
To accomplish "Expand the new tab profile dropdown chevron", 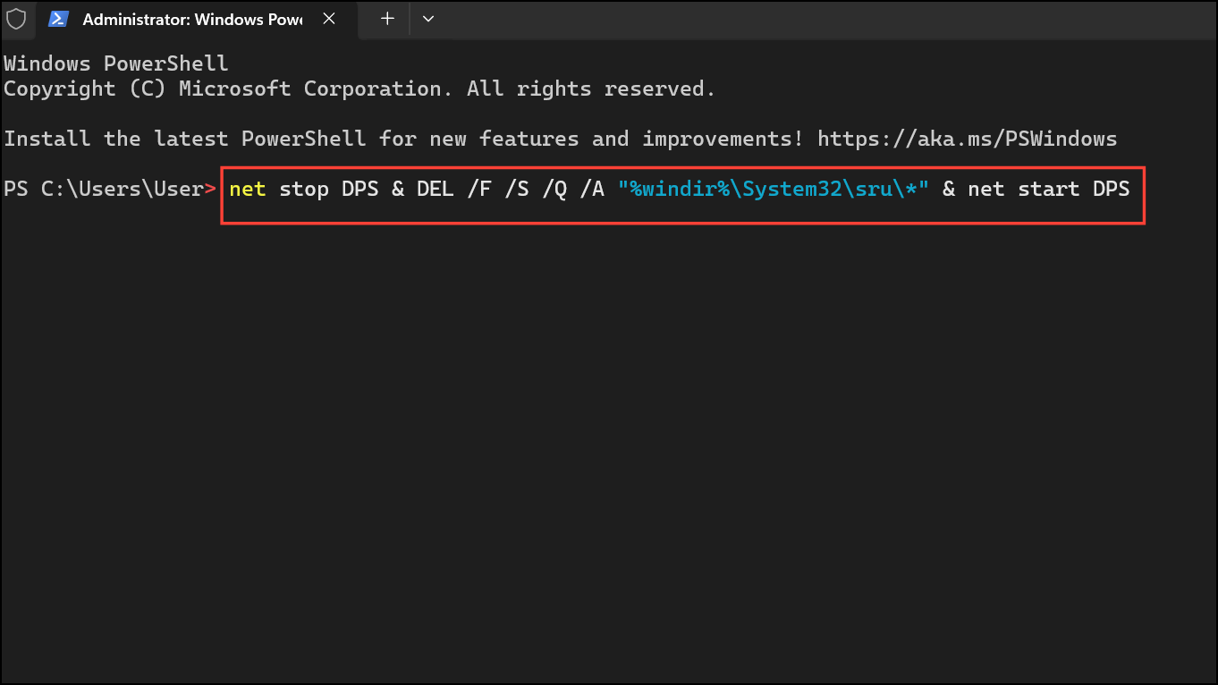I will (428, 19).
